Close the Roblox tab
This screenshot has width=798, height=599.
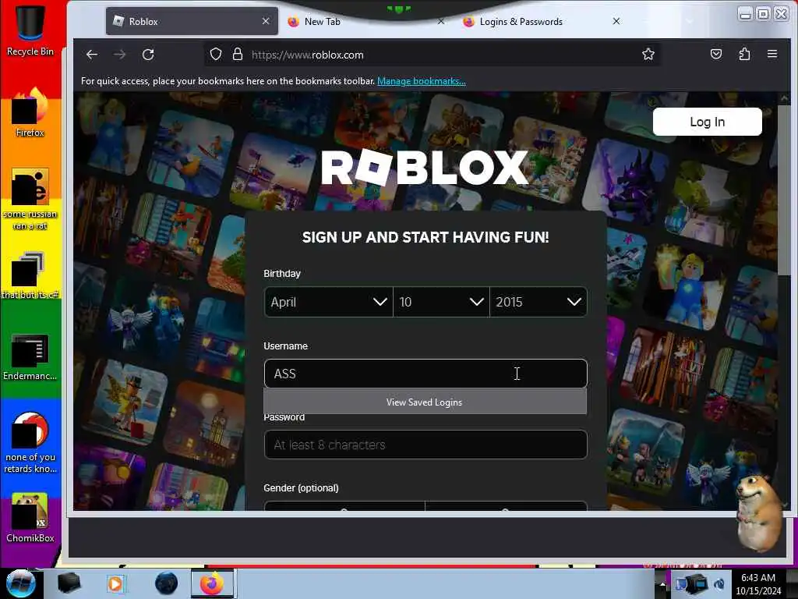point(266,21)
